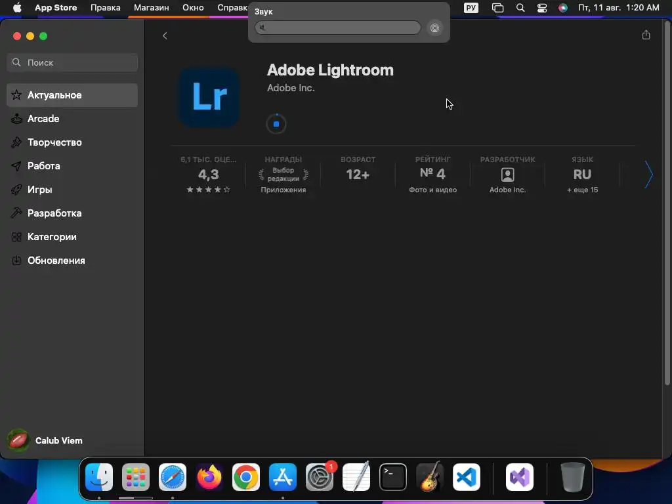
Task: Switch the РУ input source
Action: point(471,8)
